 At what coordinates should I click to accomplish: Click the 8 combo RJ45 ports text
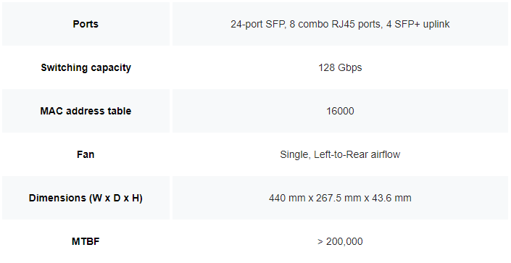point(336,24)
